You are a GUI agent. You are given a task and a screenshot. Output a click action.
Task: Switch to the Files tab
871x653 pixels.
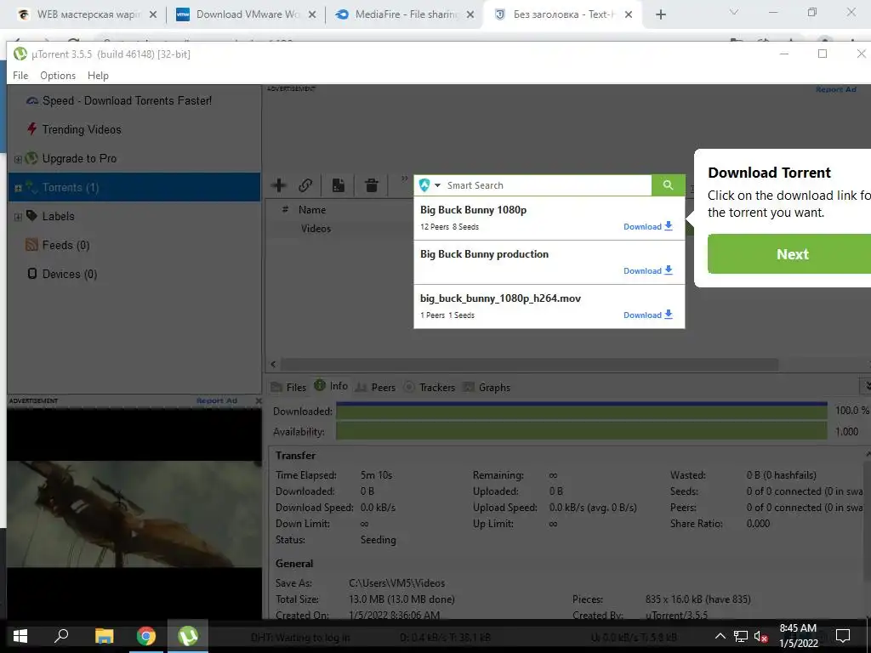pos(288,387)
